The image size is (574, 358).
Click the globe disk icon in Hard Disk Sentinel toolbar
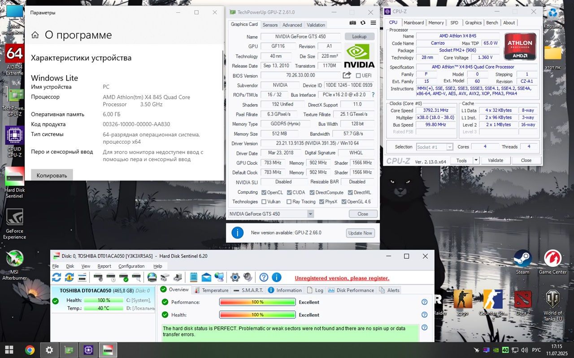[x=152, y=277]
